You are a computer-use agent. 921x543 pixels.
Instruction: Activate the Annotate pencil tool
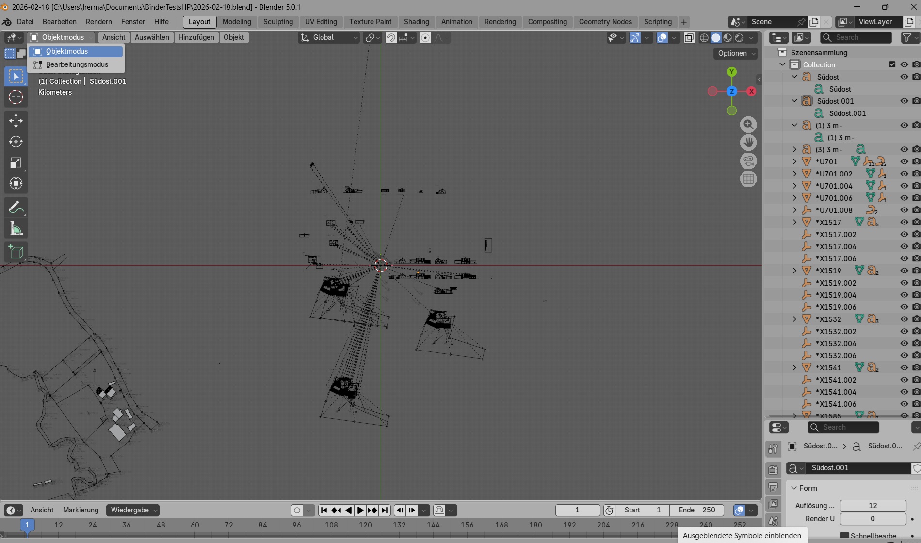(16, 208)
